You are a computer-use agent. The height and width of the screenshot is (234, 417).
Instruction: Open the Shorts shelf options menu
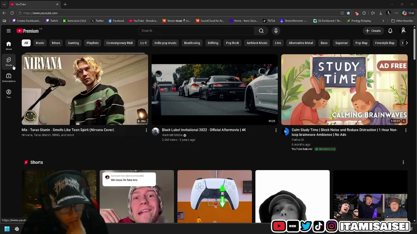point(403,162)
